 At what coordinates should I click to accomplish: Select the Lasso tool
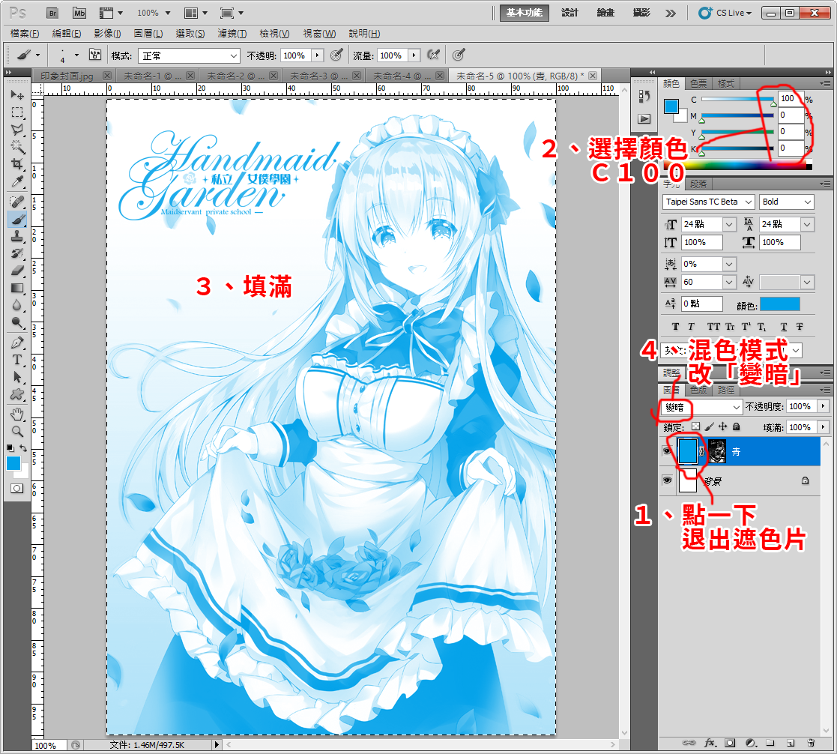coord(17,130)
